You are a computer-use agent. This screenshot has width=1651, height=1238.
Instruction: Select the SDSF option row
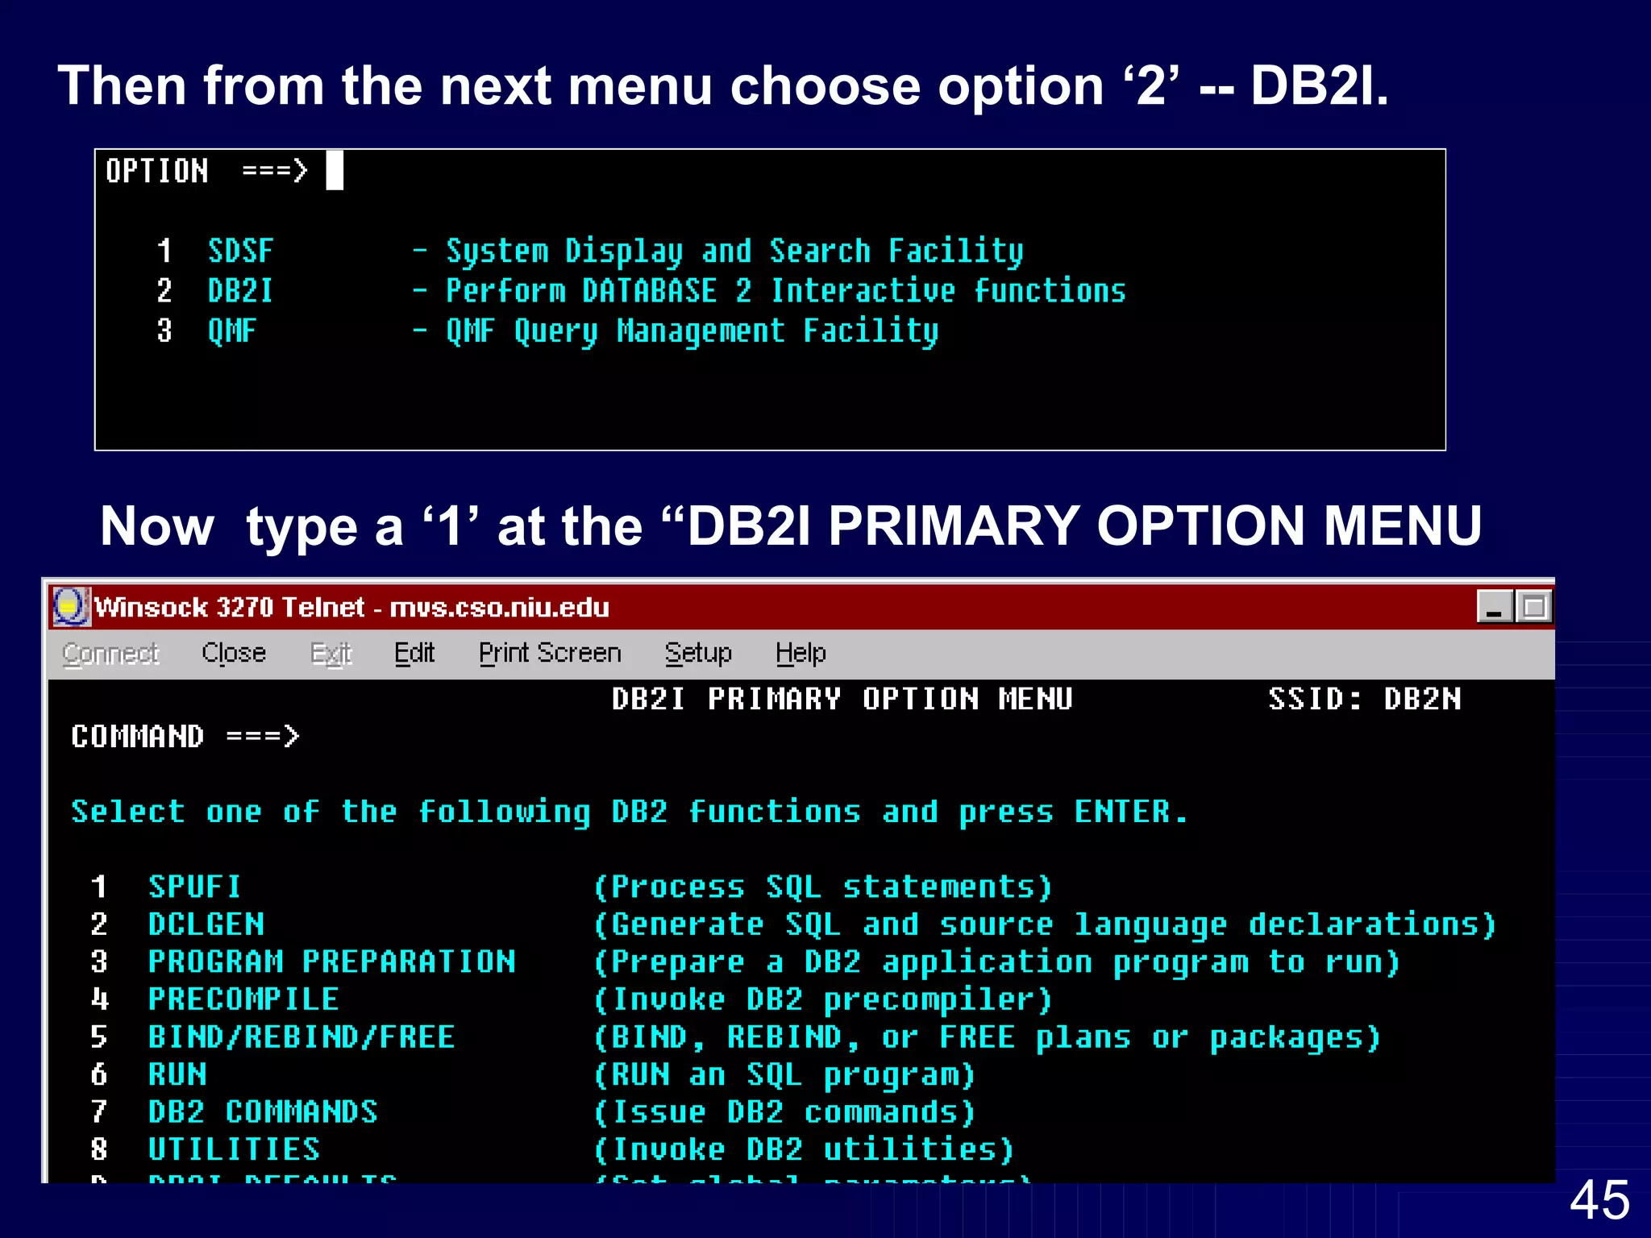pyautogui.click(x=590, y=251)
